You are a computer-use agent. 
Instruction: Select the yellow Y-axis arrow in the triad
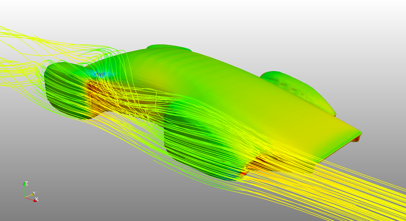pyautogui.click(x=32, y=194)
